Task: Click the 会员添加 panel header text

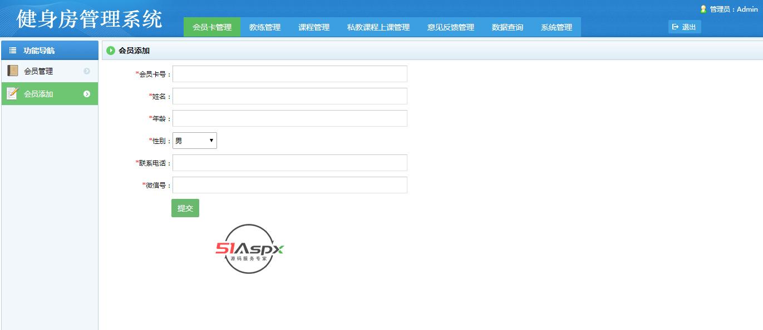Action: coord(134,51)
